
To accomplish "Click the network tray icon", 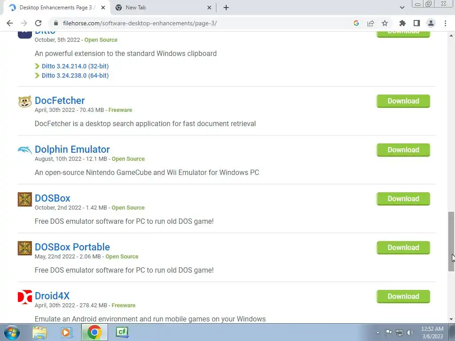I will tap(399, 333).
